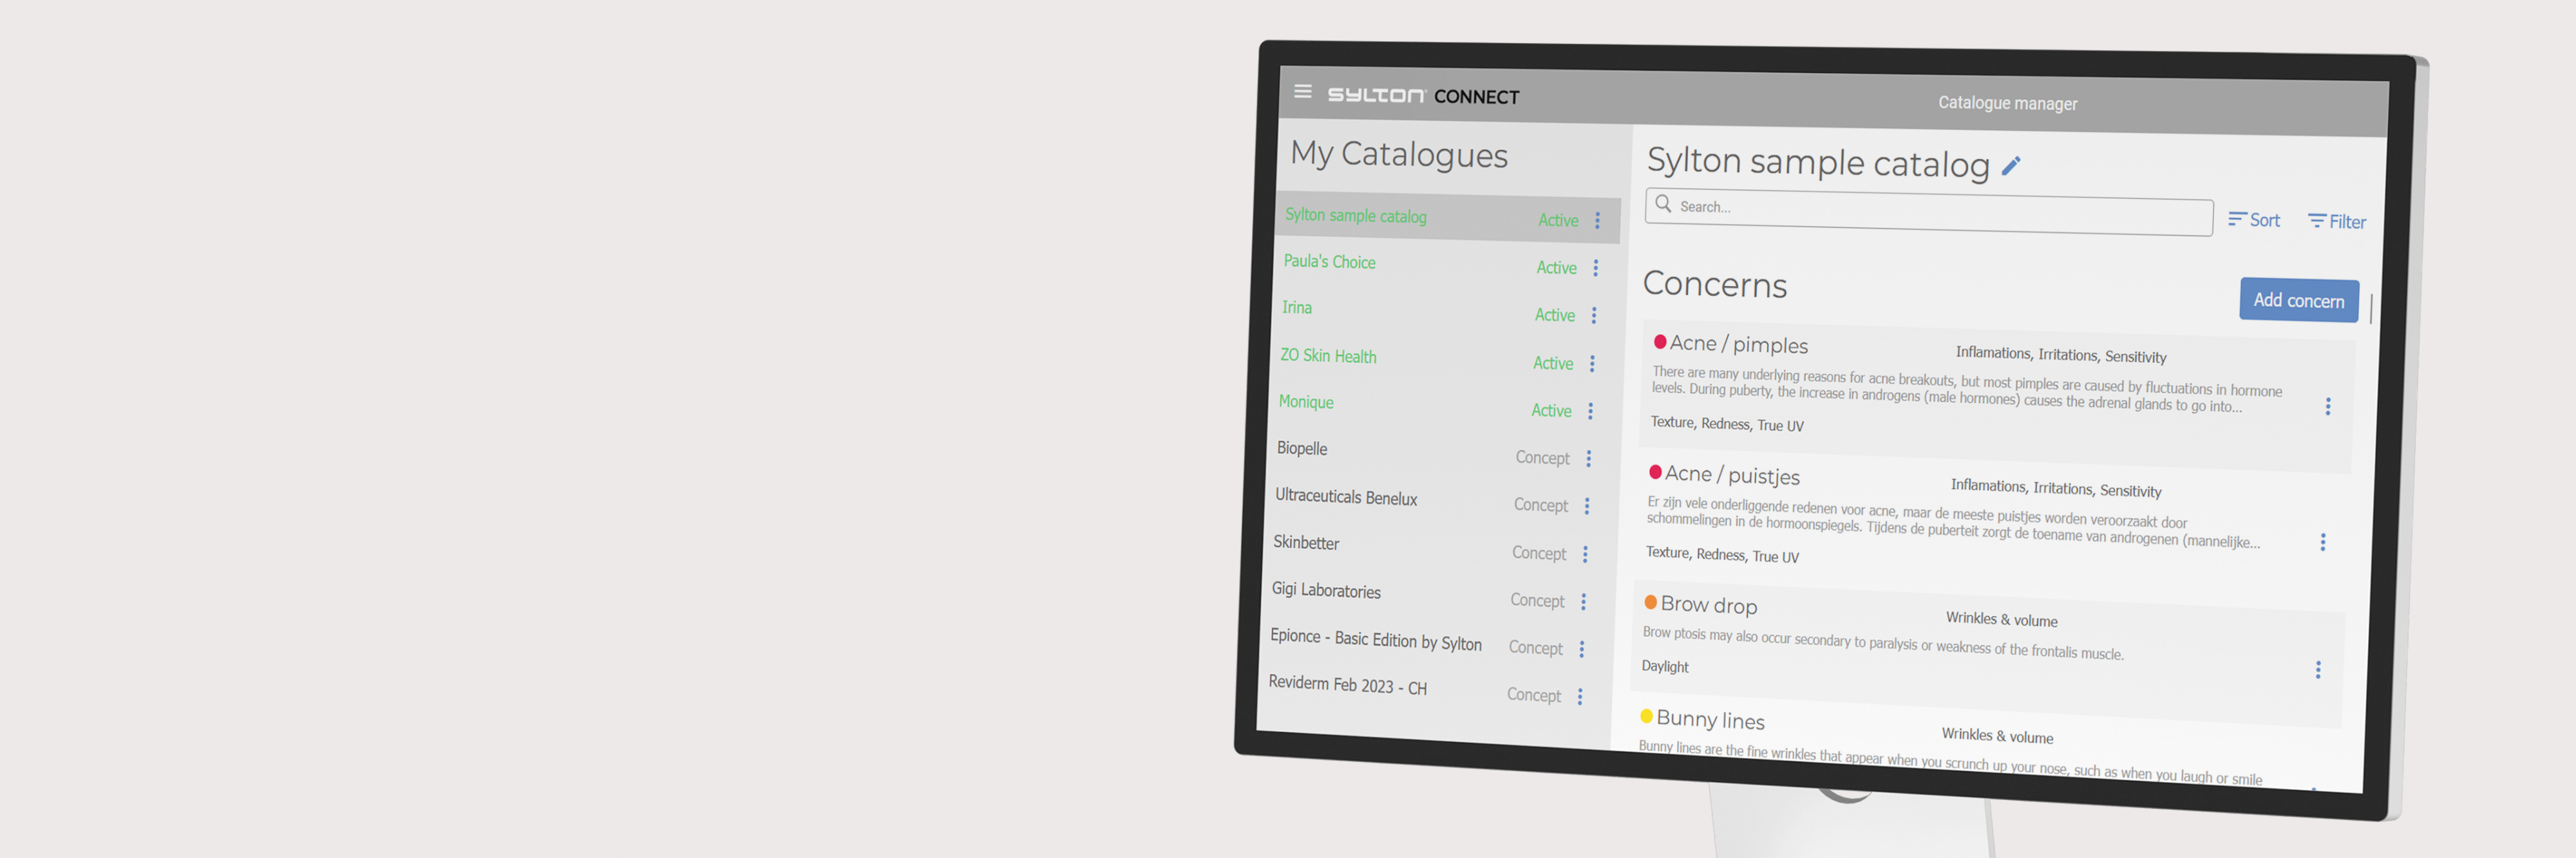Open options menu for Epionce Basic Edition
The image size is (2576, 858).
(1582, 649)
